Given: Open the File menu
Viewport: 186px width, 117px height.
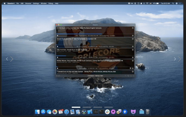Looking at the screenshot, I should 18,4.
